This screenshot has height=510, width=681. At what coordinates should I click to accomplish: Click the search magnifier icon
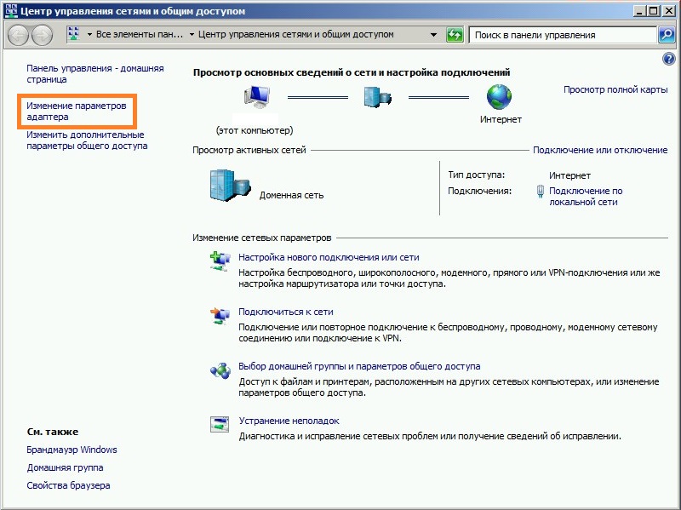pos(667,35)
